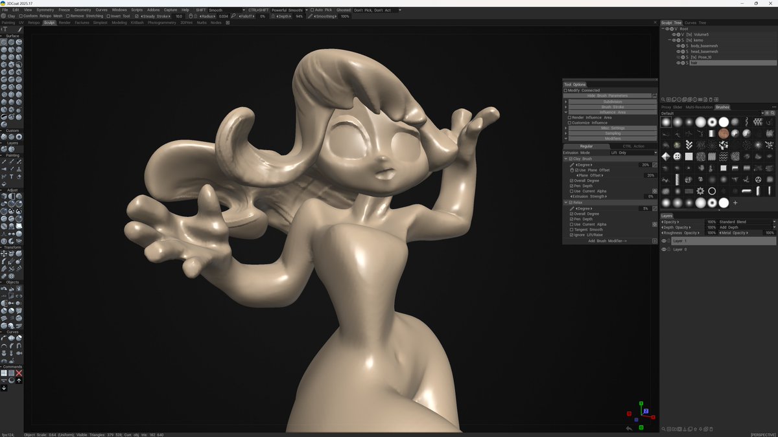This screenshot has width=778, height=437.
Task: Select the Text tool icon in left toolbar
Action: click(x=12, y=177)
